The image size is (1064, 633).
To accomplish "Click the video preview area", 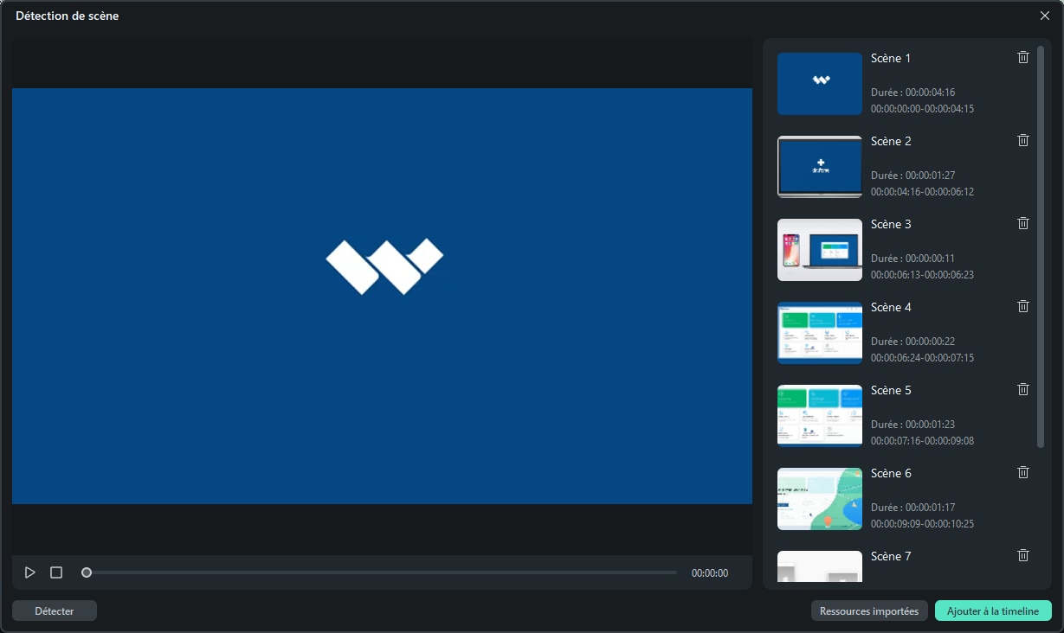I will point(382,296).
